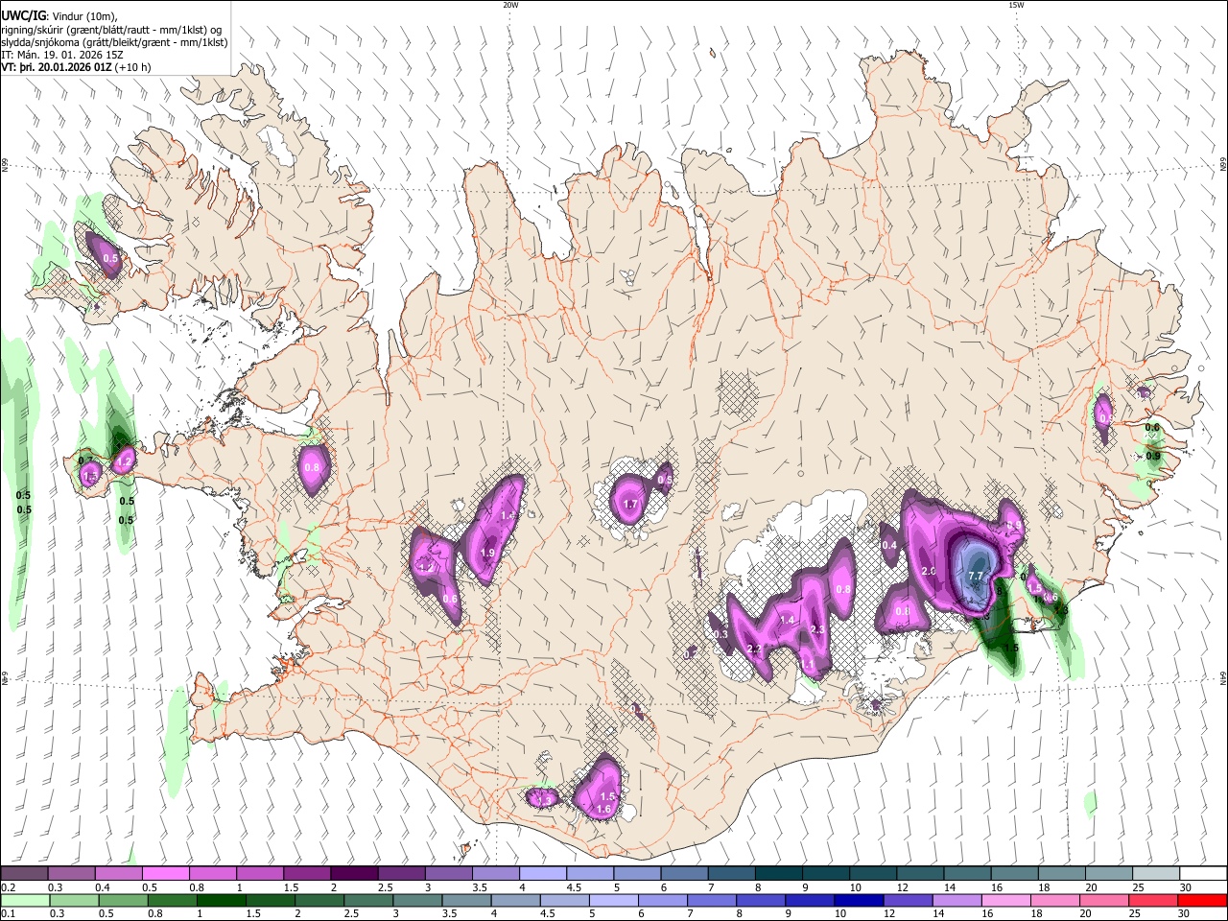Click the deep blue rain swatch between 10 and 12
Viewport: 1228px width, 921px height.
point(859,900)
